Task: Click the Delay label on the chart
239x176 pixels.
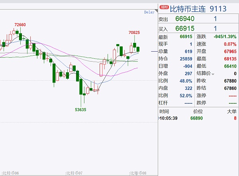Action: click(x=149, y=12)
